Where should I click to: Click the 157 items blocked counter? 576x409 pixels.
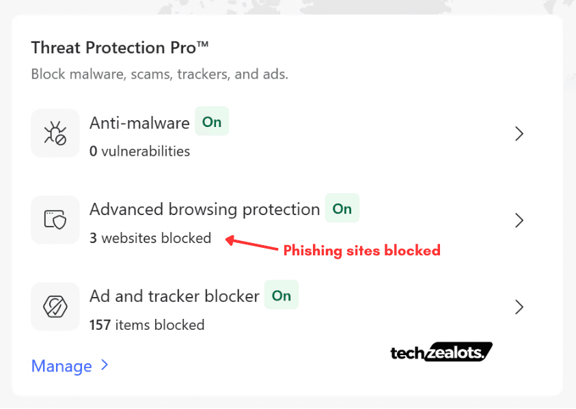147,325
